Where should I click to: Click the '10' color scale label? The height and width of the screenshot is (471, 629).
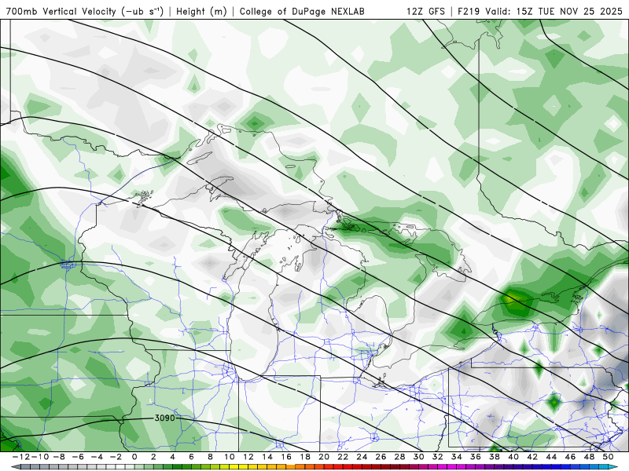point(229,457)
